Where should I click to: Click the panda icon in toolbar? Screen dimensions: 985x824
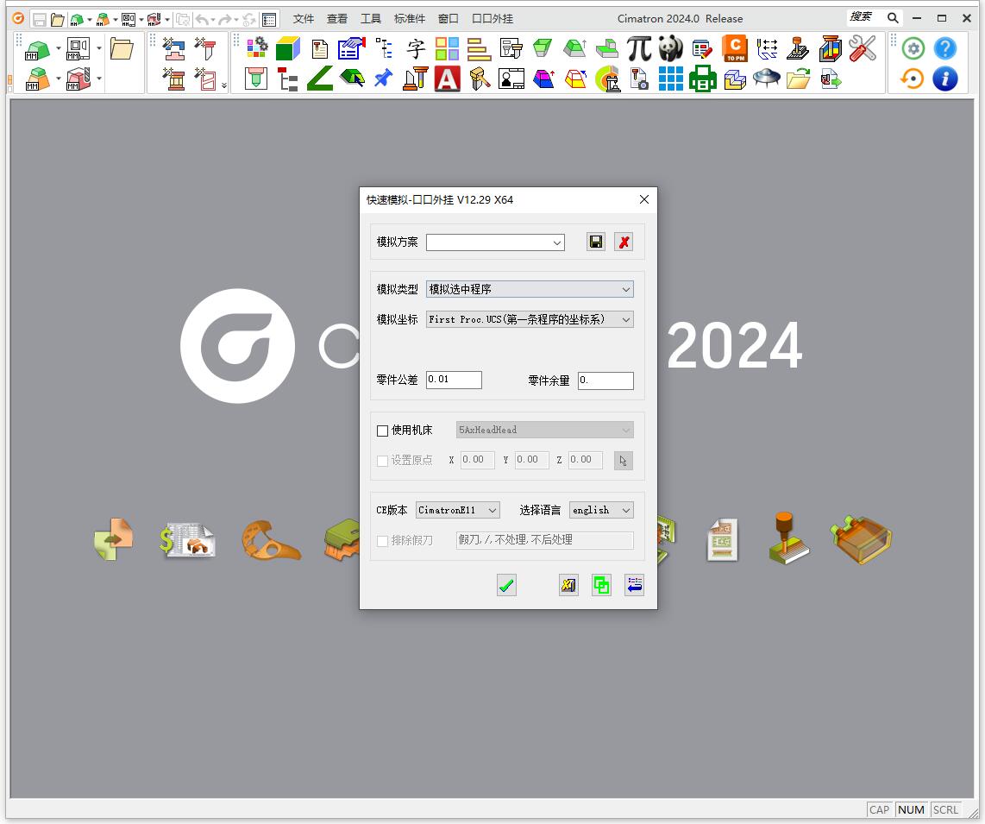click(671, 48)
